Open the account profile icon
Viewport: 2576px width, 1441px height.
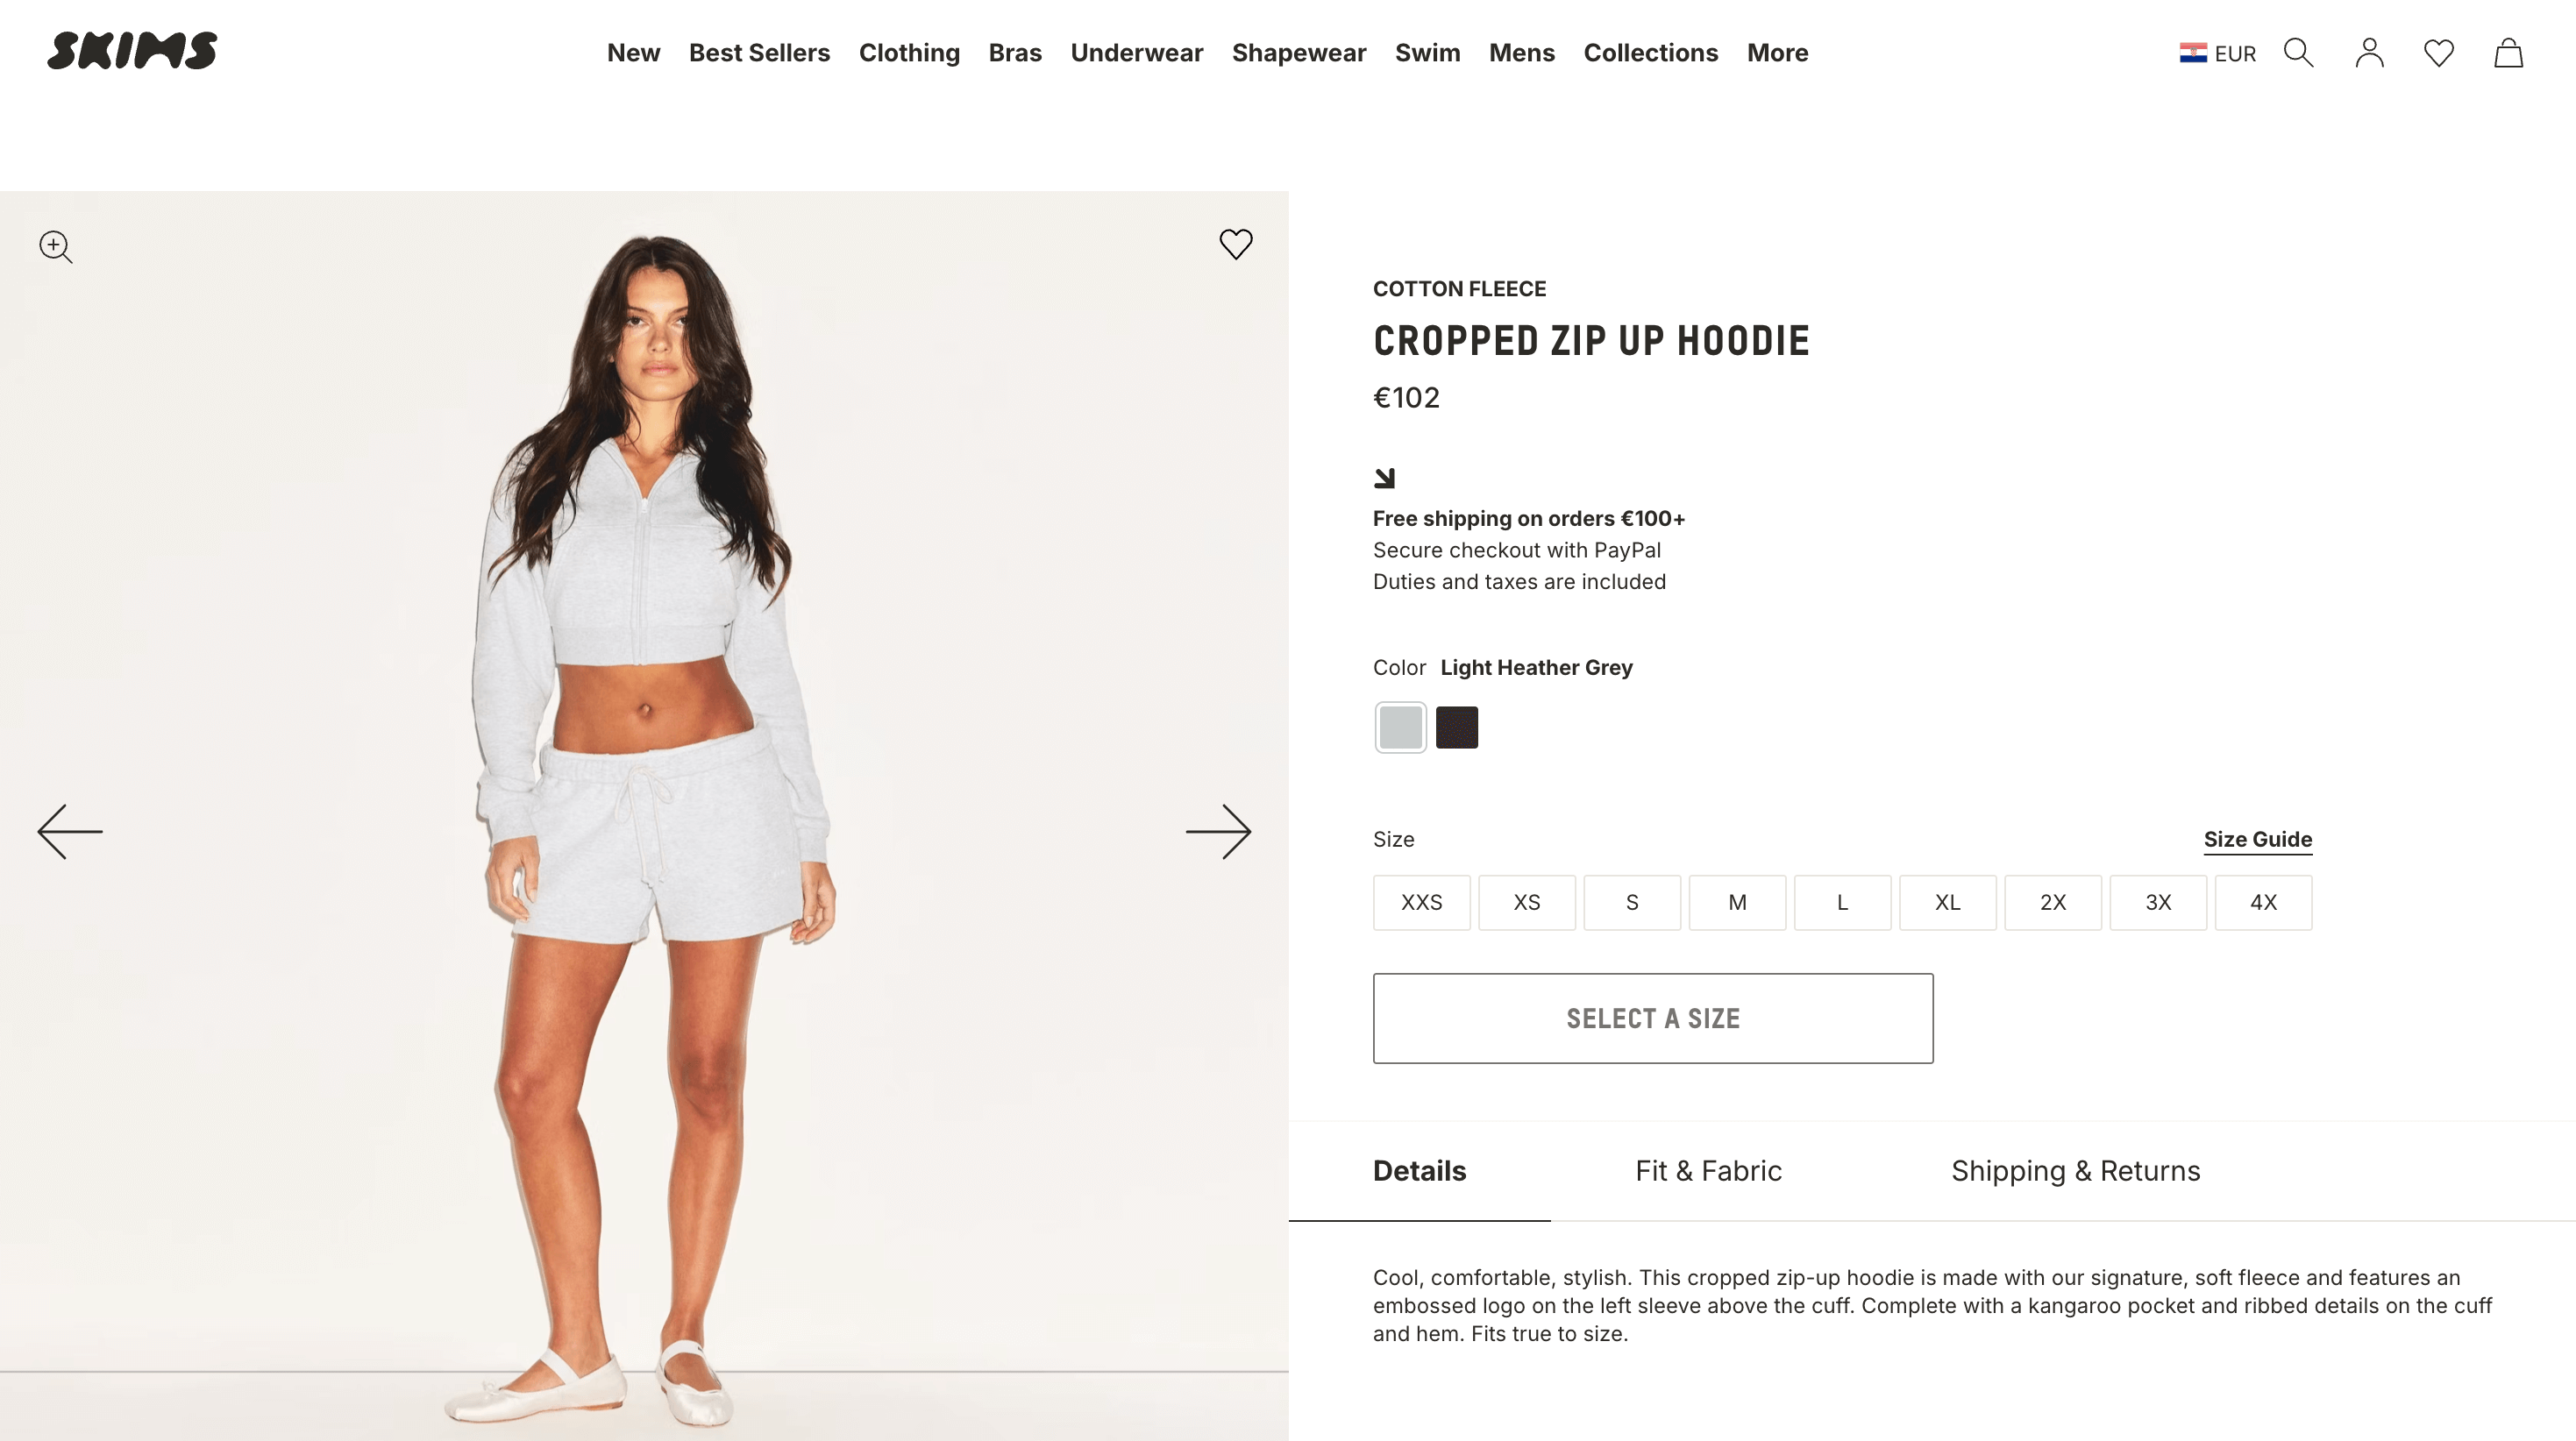pyautogui.click(x=2369, y=53)
